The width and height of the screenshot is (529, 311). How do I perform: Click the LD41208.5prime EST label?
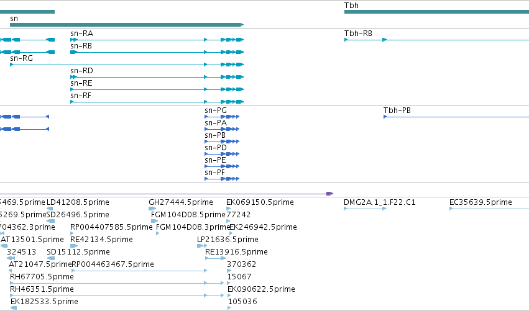(x=78, y=202)
